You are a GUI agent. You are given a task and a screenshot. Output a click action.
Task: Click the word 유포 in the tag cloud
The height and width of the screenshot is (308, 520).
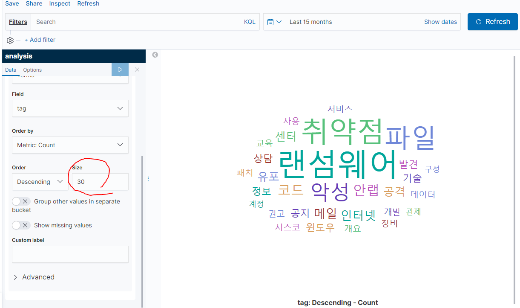pyautogui.click(x=268, y=176)
